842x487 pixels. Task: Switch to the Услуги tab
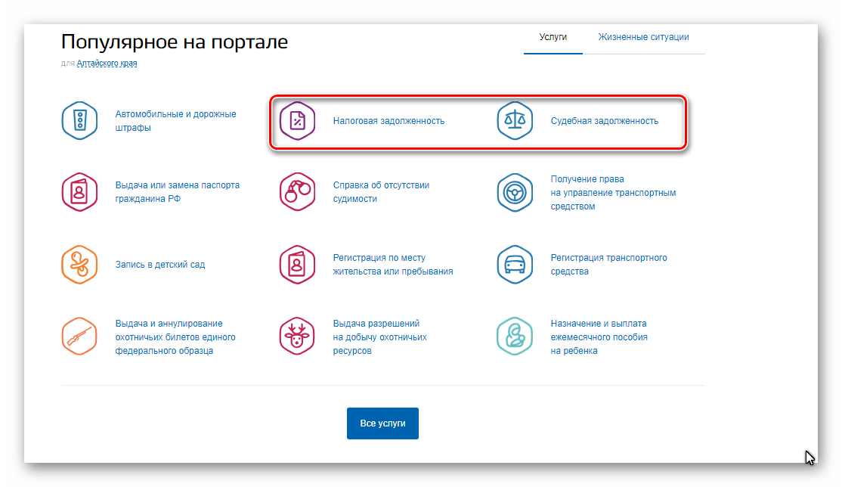(x=553, y=37)
